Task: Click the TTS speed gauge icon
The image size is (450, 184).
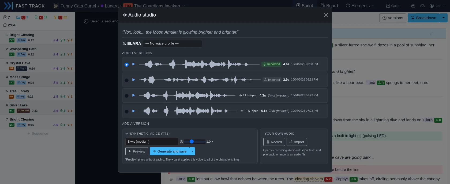Action: 181,142
